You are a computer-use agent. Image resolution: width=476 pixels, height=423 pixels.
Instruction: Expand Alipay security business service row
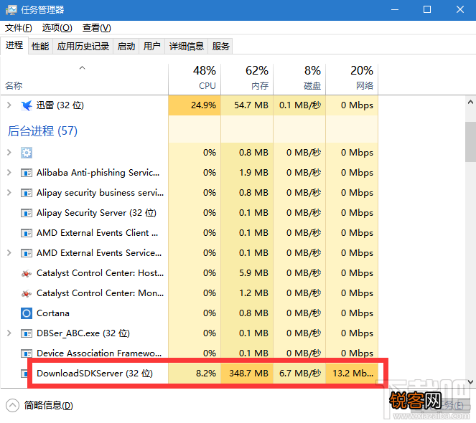pyautogui.click(x=9, y=193)
